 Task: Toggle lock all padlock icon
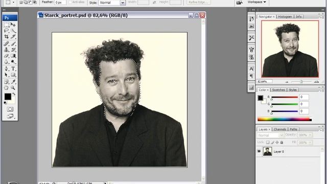282,142
